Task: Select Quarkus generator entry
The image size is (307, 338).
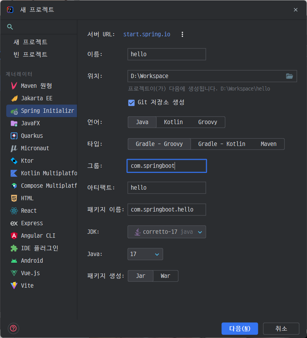Action: click(x=42, y=136)
